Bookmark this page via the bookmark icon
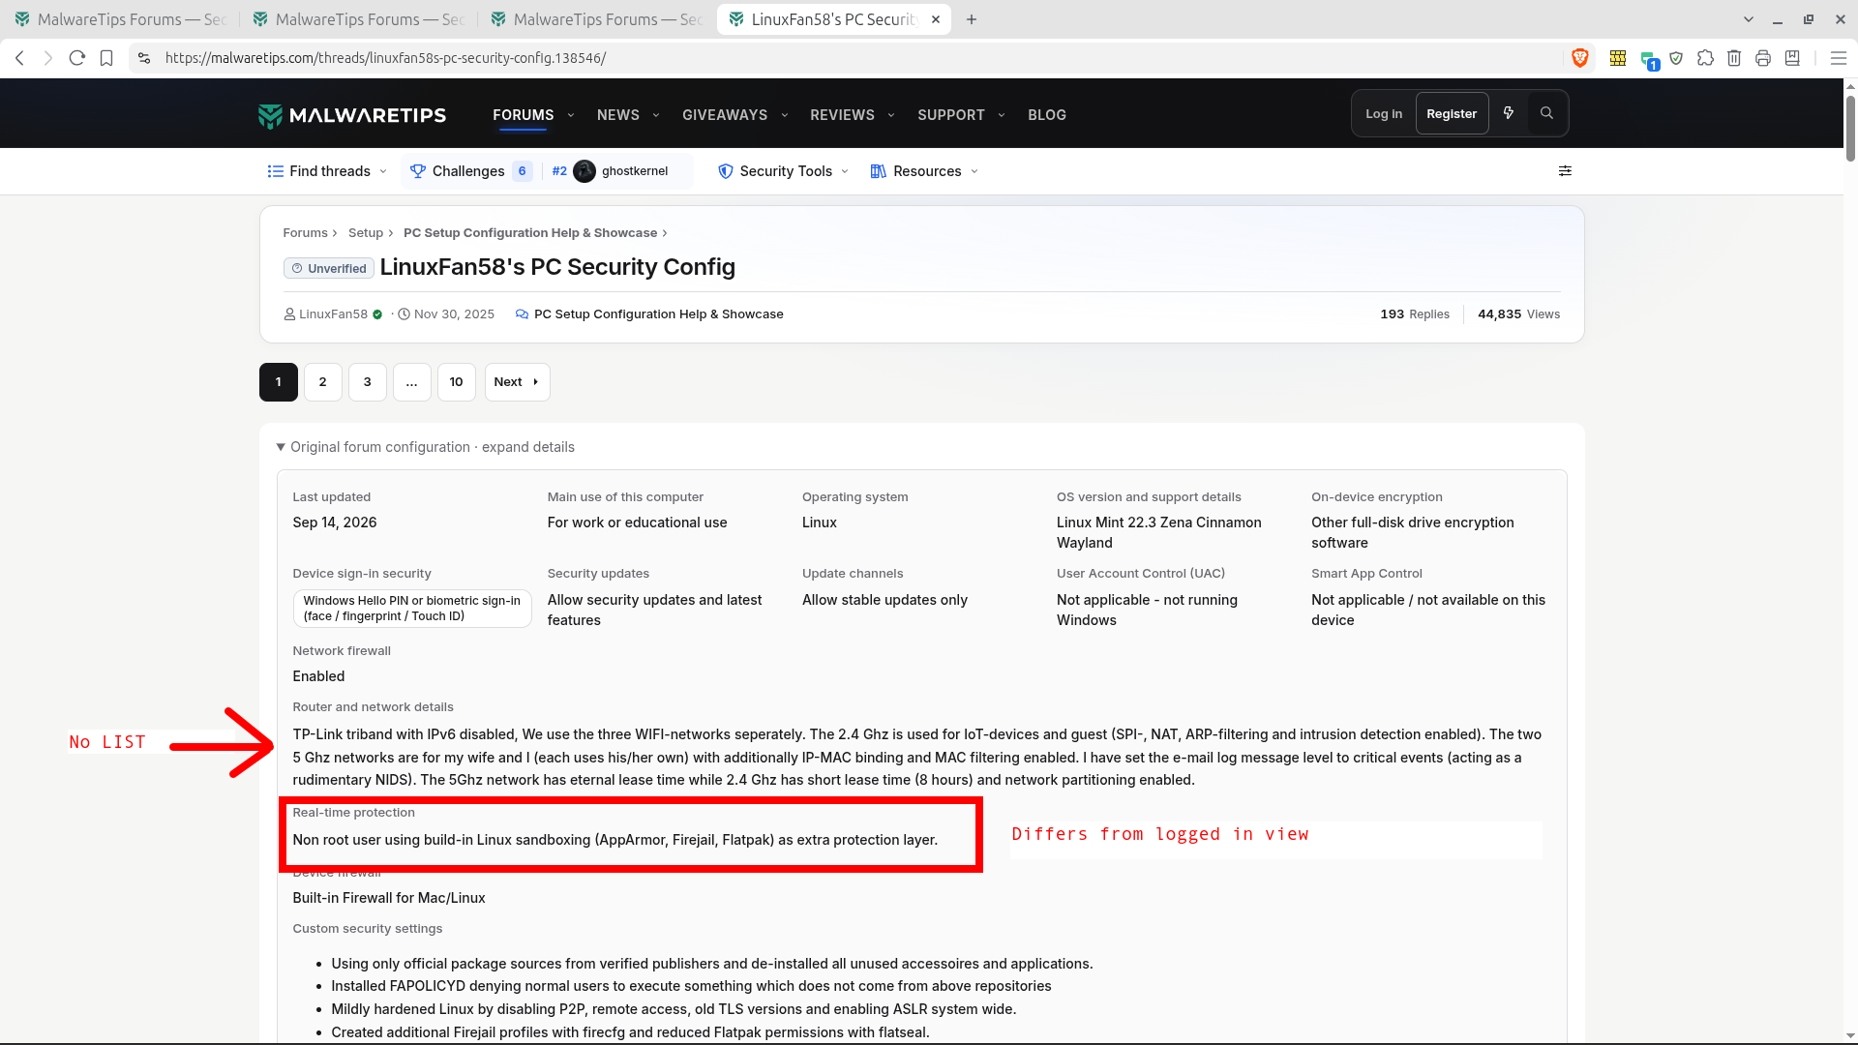 tap(106, 58)
